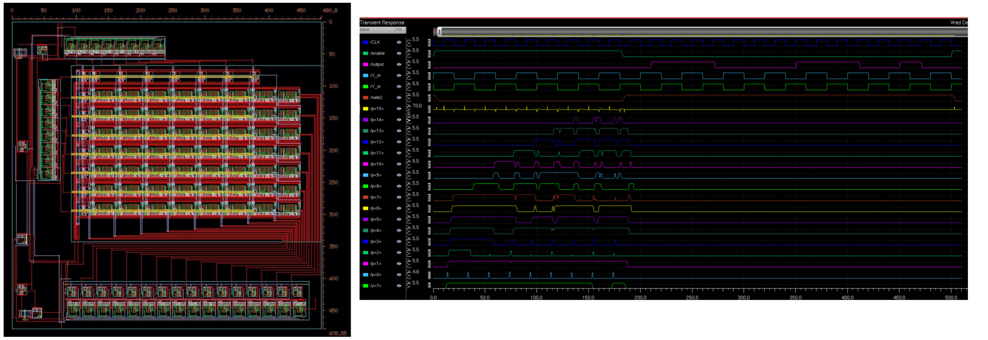Click the eye icon beside /p<15>
The height and width of the screenshot is (340, 988).
pos(399,109)
